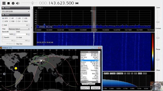The height and width of the screenshot is (91, 163).
Task: Click the volume slider in top toolbar
Action: point(33,3)
